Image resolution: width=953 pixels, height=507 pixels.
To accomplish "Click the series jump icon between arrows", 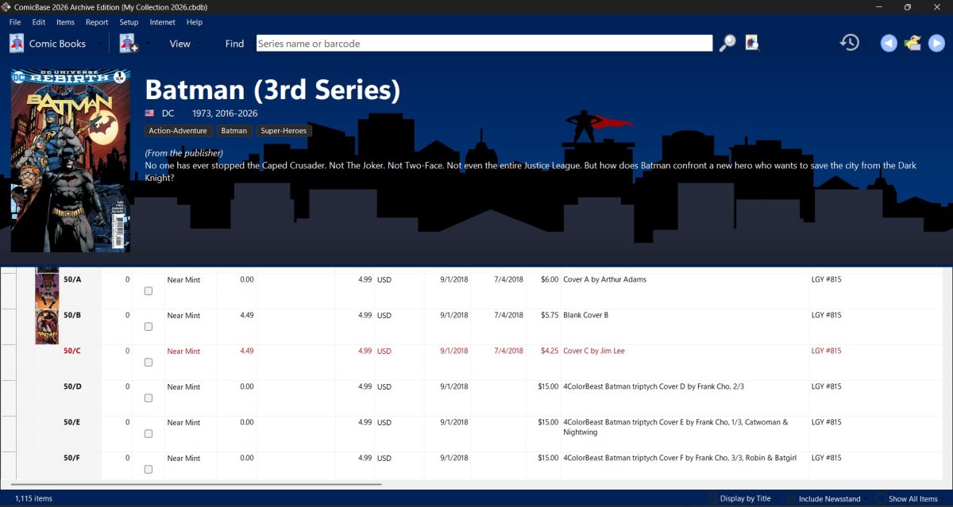I will [x=913, y=44].
